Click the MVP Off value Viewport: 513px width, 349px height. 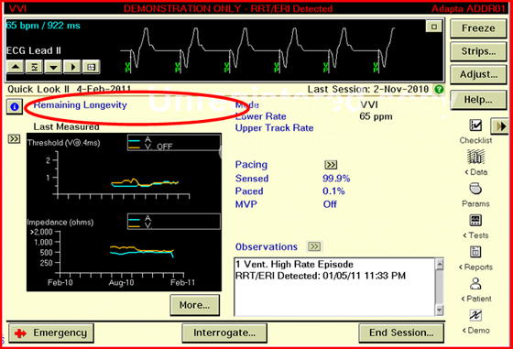[330, 204]
